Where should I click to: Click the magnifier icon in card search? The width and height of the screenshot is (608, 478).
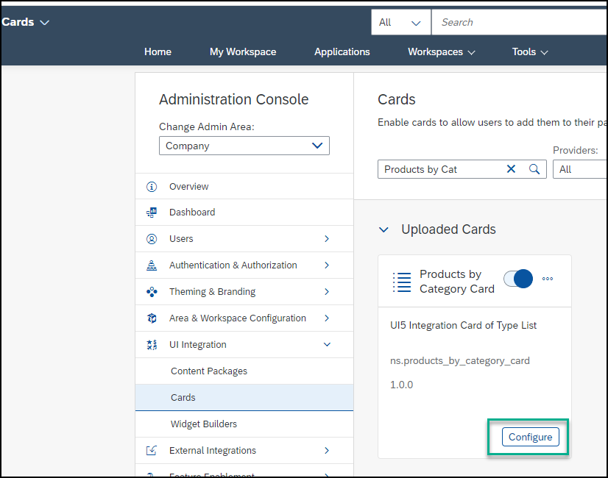click(534, 169)
